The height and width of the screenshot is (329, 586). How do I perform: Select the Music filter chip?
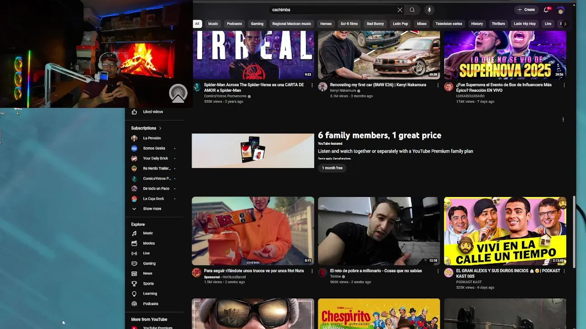pos(213,24)
